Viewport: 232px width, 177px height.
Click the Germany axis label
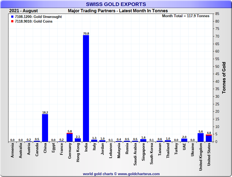click(70, 151)
